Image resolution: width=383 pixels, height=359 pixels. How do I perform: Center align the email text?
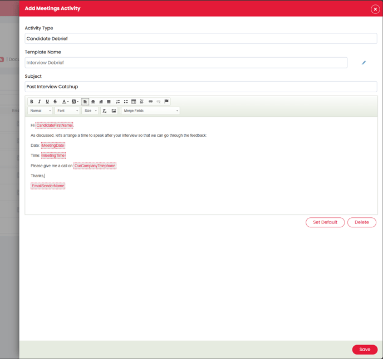93,102
